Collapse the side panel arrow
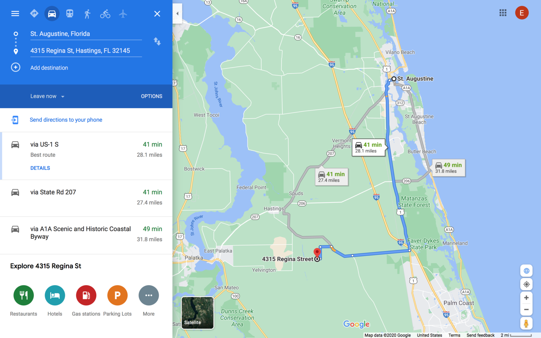 point(177,14)
